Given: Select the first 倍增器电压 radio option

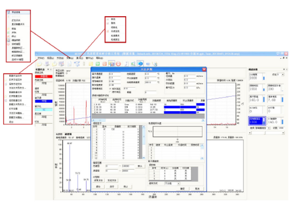Looking at the screenshot, I should [x=110, y=88].
